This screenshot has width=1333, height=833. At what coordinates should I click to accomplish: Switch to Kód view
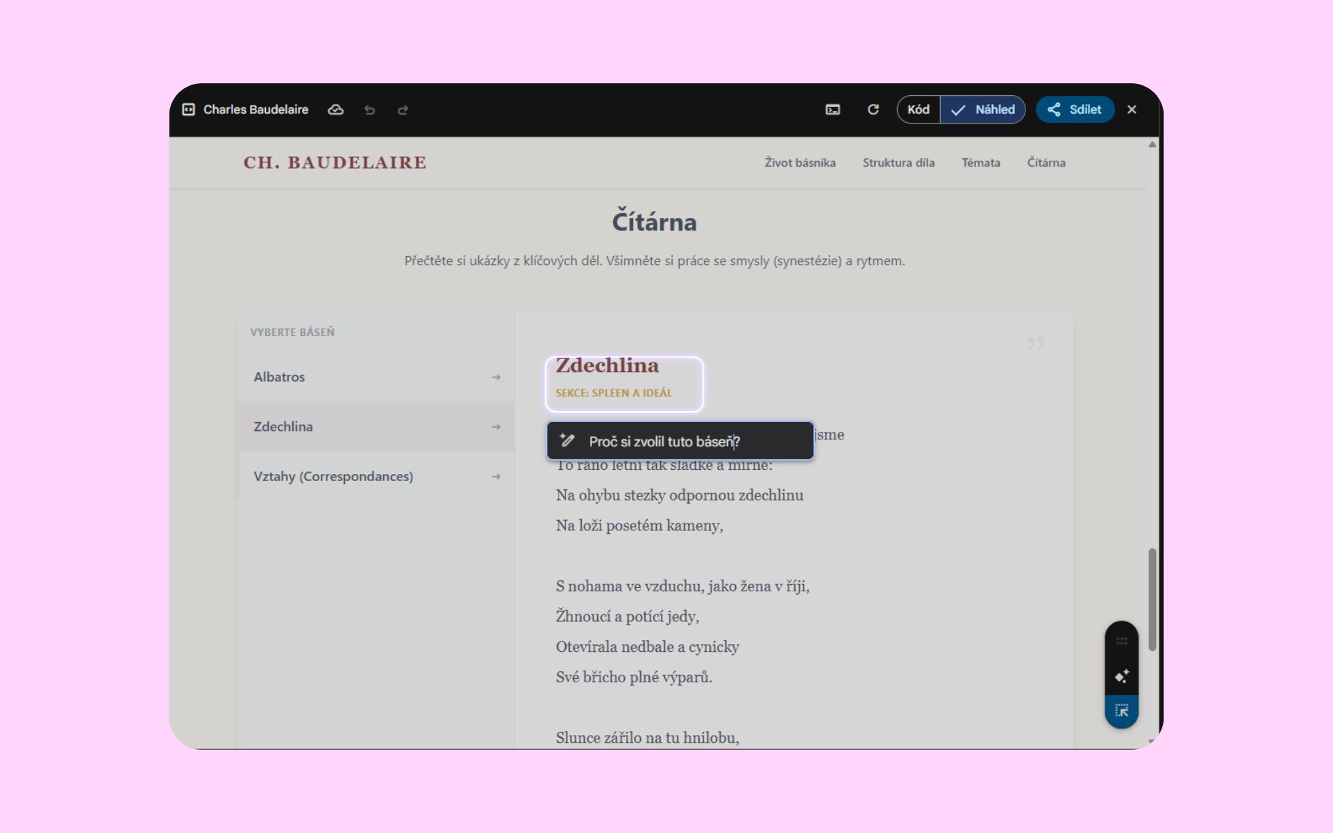(918, 110)
